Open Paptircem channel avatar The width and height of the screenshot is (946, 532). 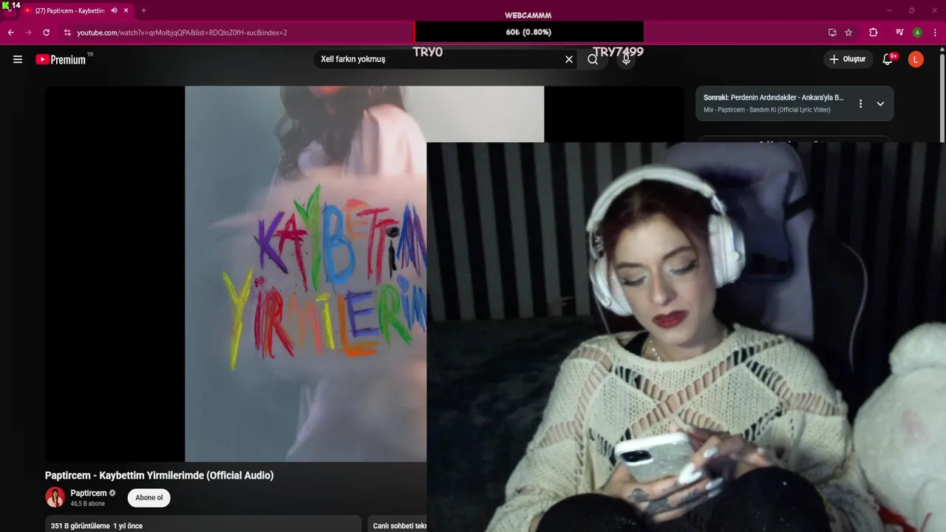[x=55, y=497]
